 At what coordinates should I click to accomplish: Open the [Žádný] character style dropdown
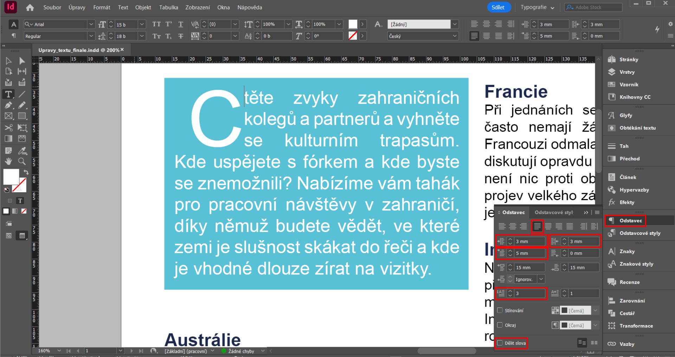455,24
